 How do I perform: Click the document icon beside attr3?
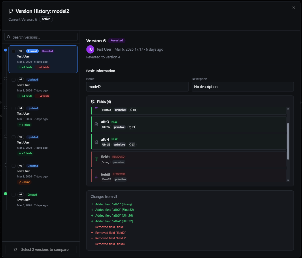tap(96, 124)
